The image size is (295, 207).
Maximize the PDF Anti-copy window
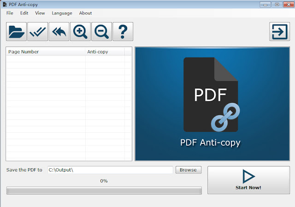coord(277,5)
